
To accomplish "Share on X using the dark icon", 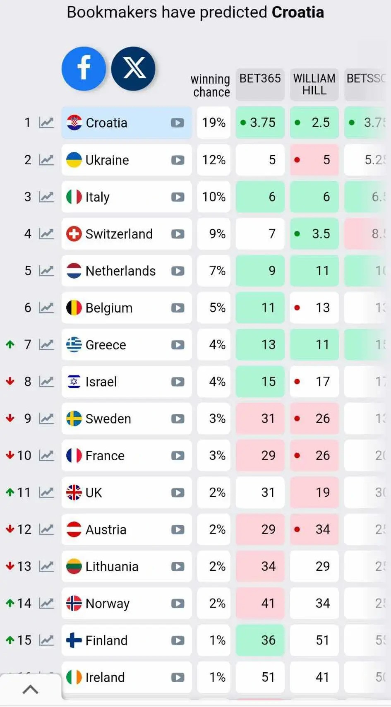I will (x=133, y=69).
